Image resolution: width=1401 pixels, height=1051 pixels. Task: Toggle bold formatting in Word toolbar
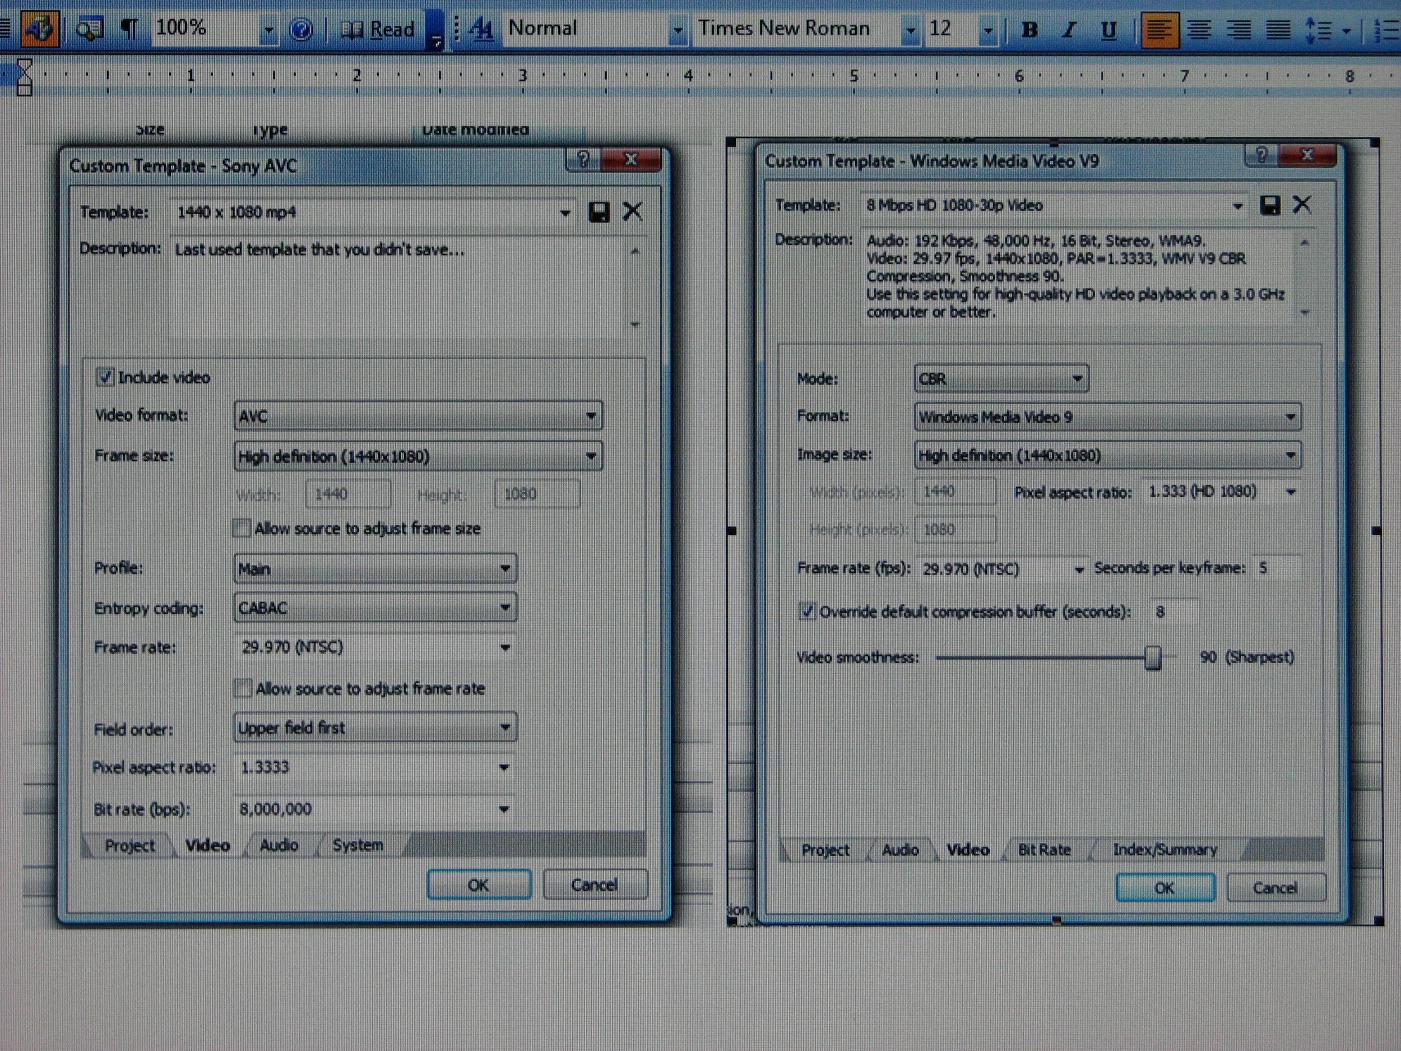1030,30
